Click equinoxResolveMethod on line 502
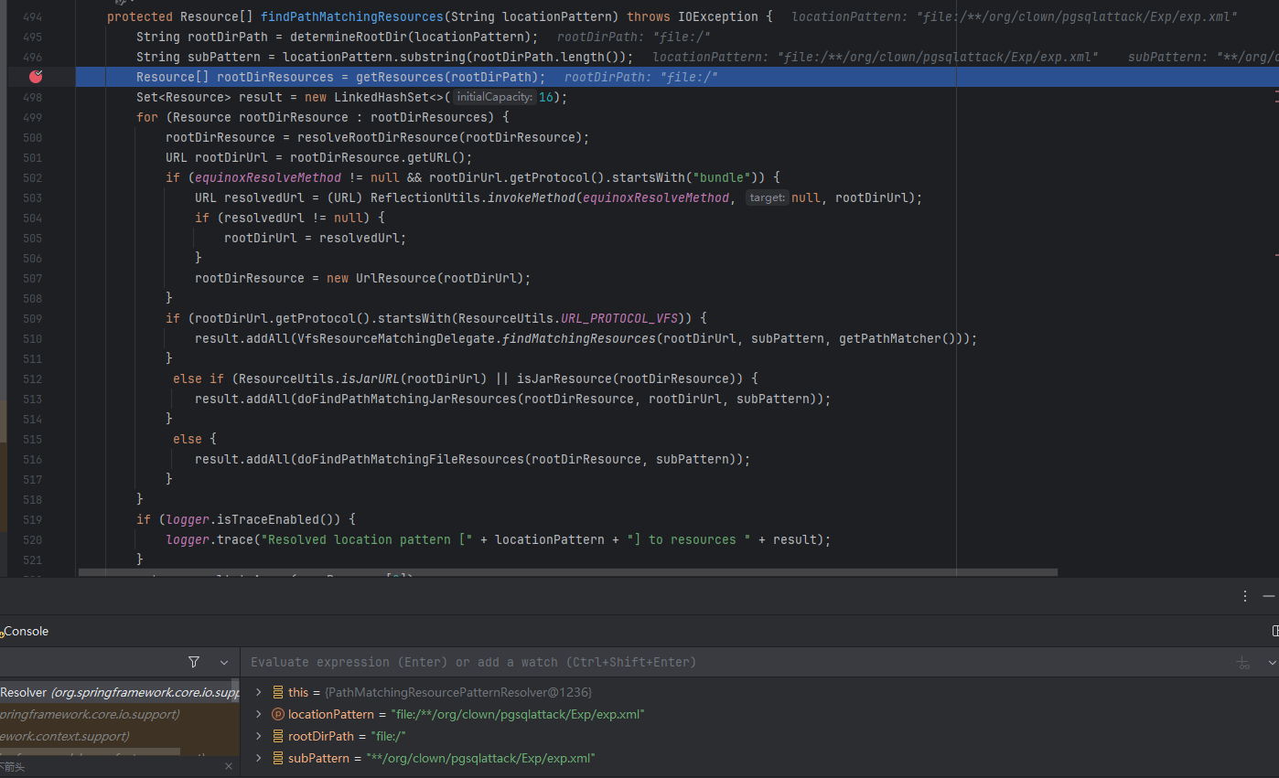This screenshot has width=1279, height=778. (x=268, y=177)
